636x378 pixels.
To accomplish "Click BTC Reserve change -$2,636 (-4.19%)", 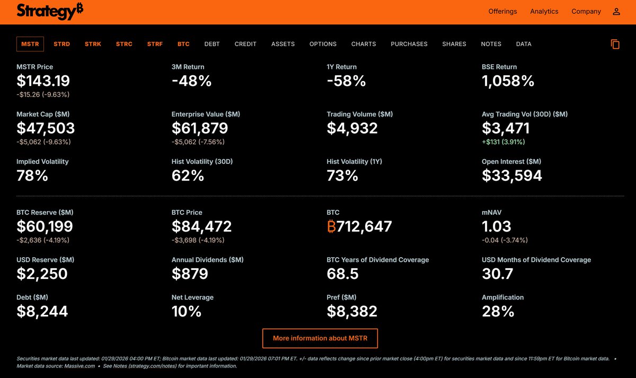I will (x=43, y=240).
